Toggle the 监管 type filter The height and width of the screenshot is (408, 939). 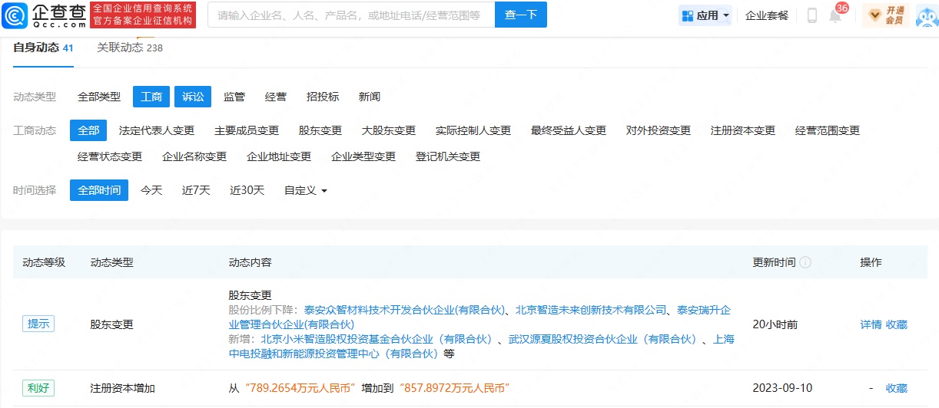234,97
